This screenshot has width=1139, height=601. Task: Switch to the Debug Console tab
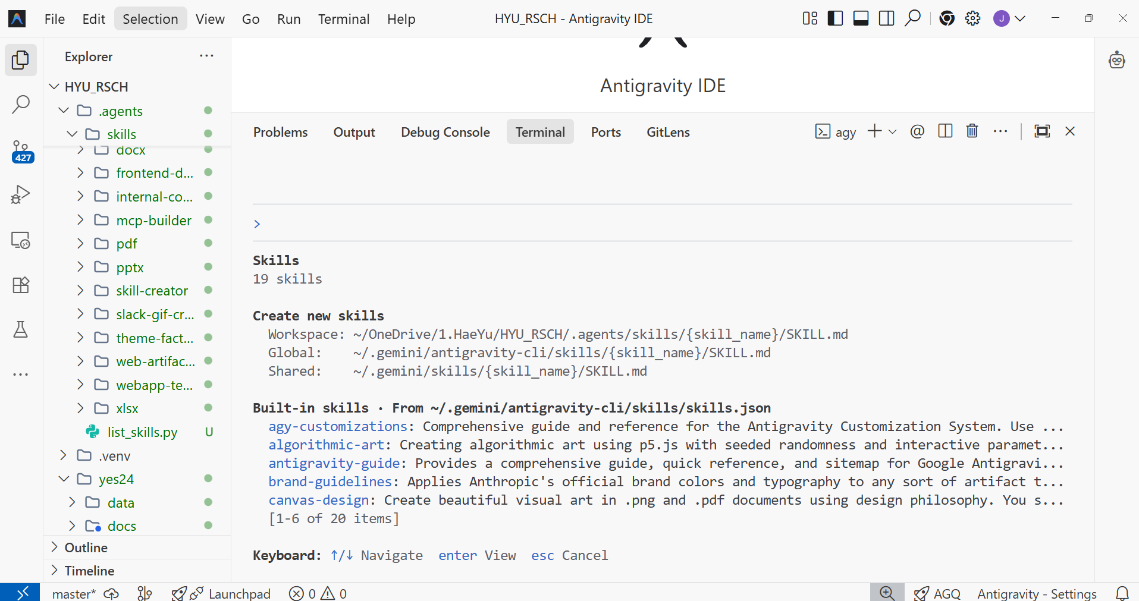click(445, 132)
